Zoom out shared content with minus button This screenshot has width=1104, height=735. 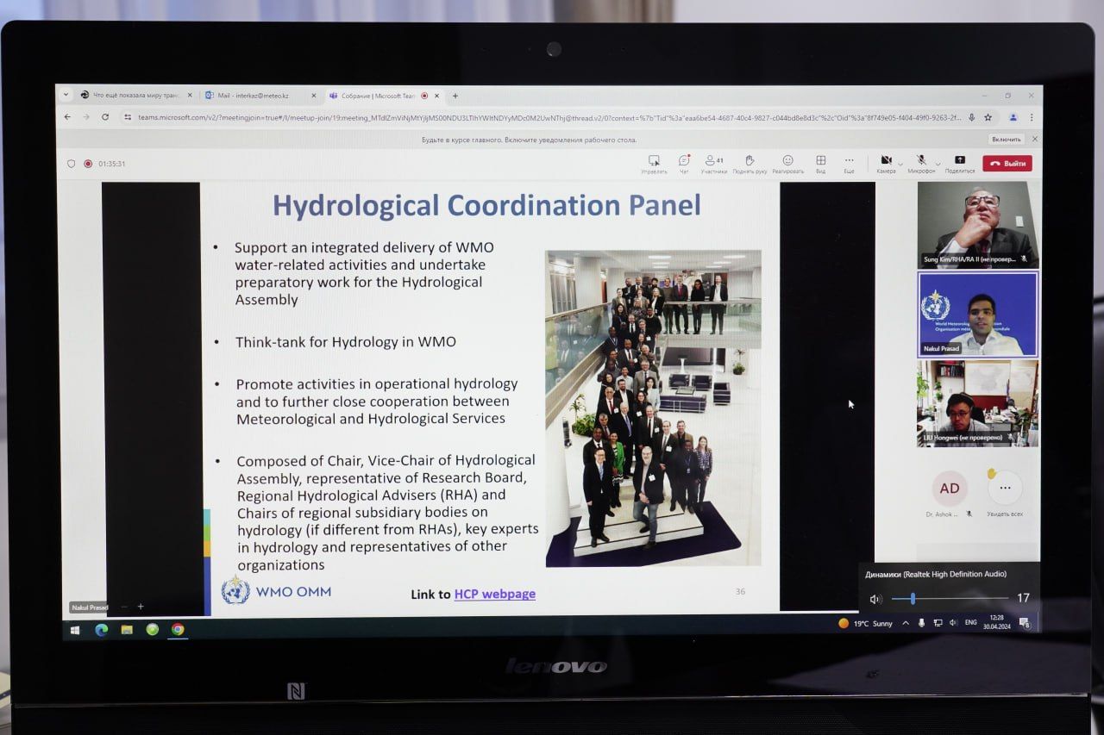[124, 607]
